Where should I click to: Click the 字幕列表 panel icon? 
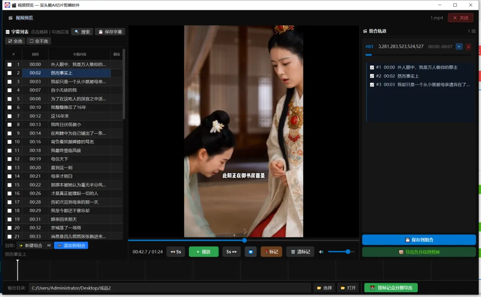8,32
